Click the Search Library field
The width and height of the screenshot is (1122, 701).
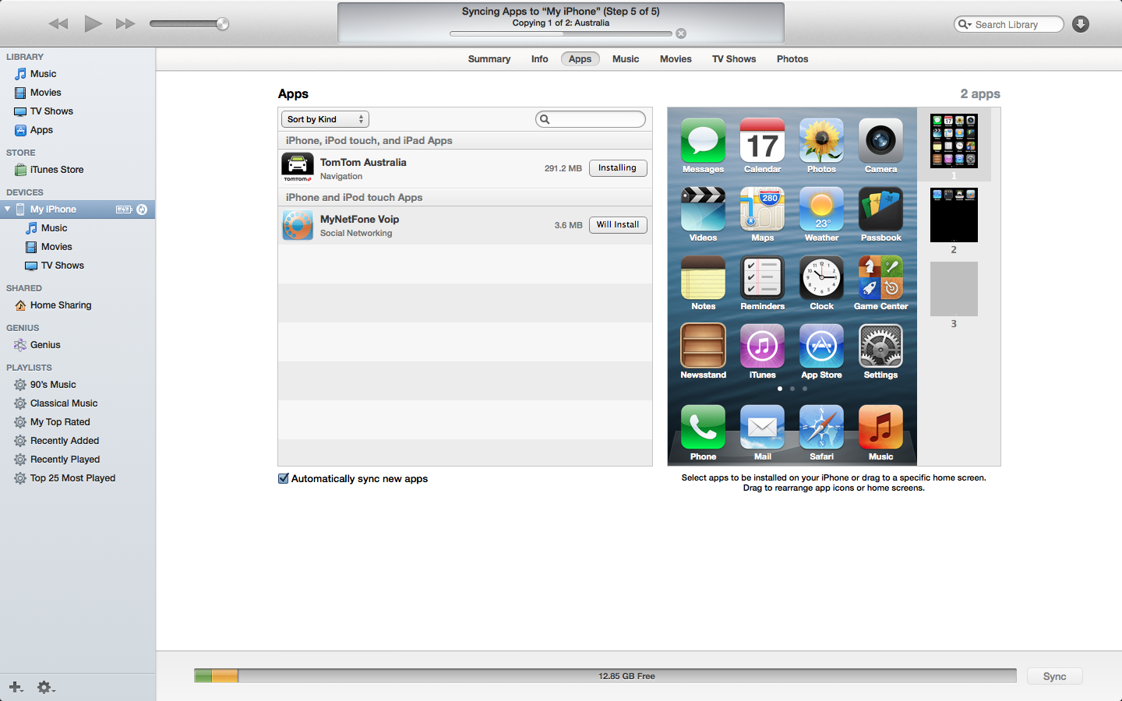click(x=1008, y=24)
